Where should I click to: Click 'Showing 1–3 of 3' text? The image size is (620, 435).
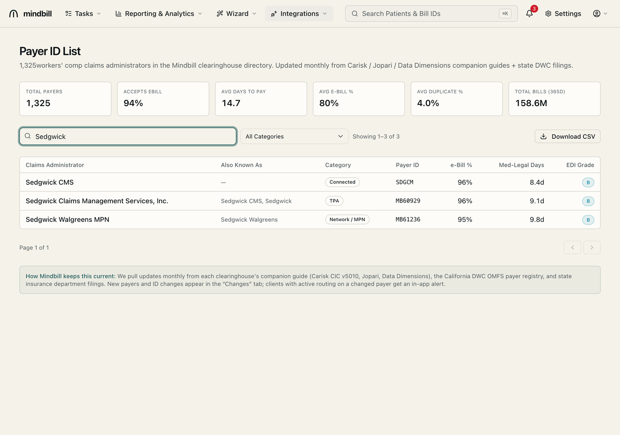pos(376,136)
